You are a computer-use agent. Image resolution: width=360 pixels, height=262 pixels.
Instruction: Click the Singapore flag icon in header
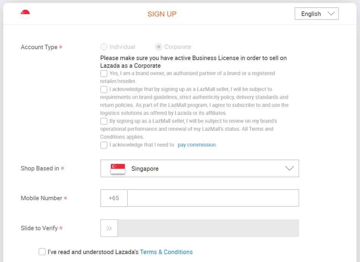(x=25, y=14)
